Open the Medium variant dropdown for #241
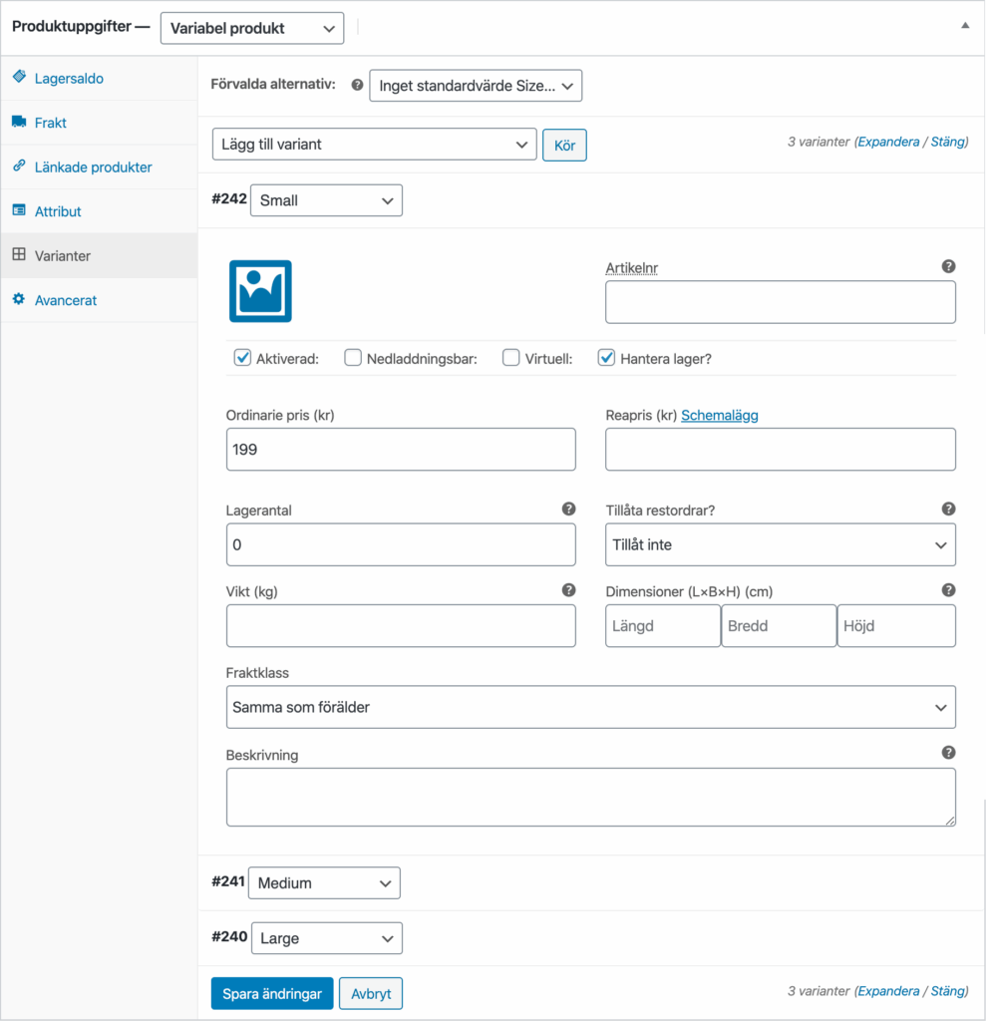The width and height of the screenshot is (986, 1021). (324, 882)
